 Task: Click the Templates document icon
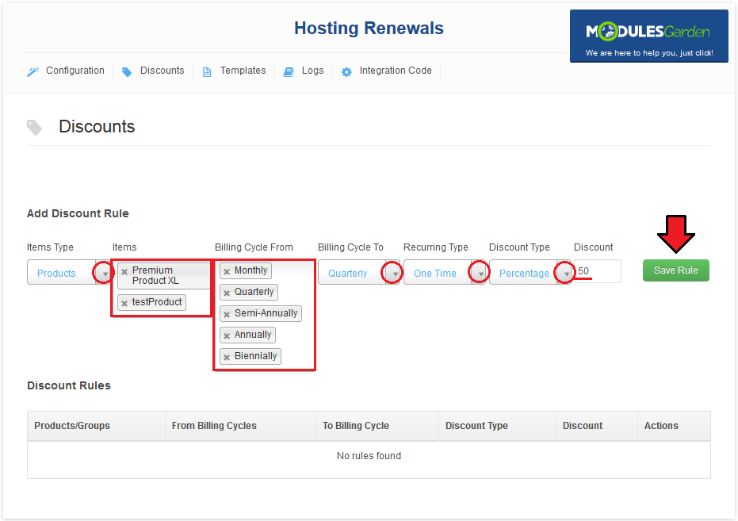pos(207,72)
